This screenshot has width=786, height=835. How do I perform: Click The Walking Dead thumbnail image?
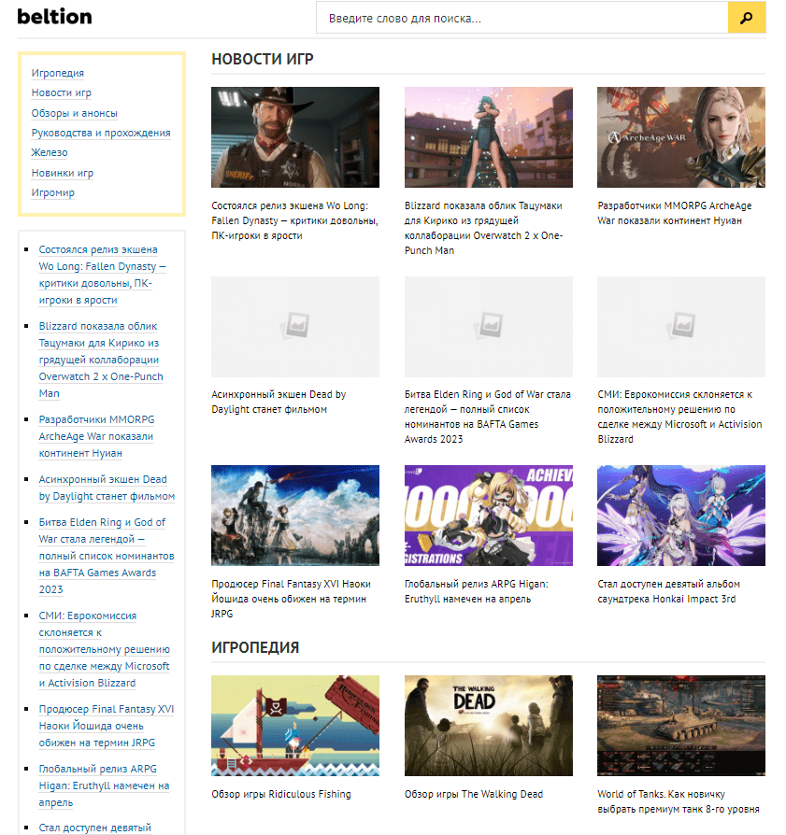(489, 726)
